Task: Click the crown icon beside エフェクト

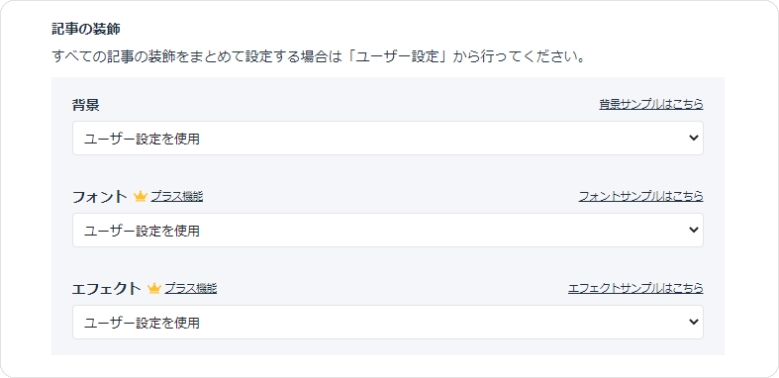Action: point(154,289)
